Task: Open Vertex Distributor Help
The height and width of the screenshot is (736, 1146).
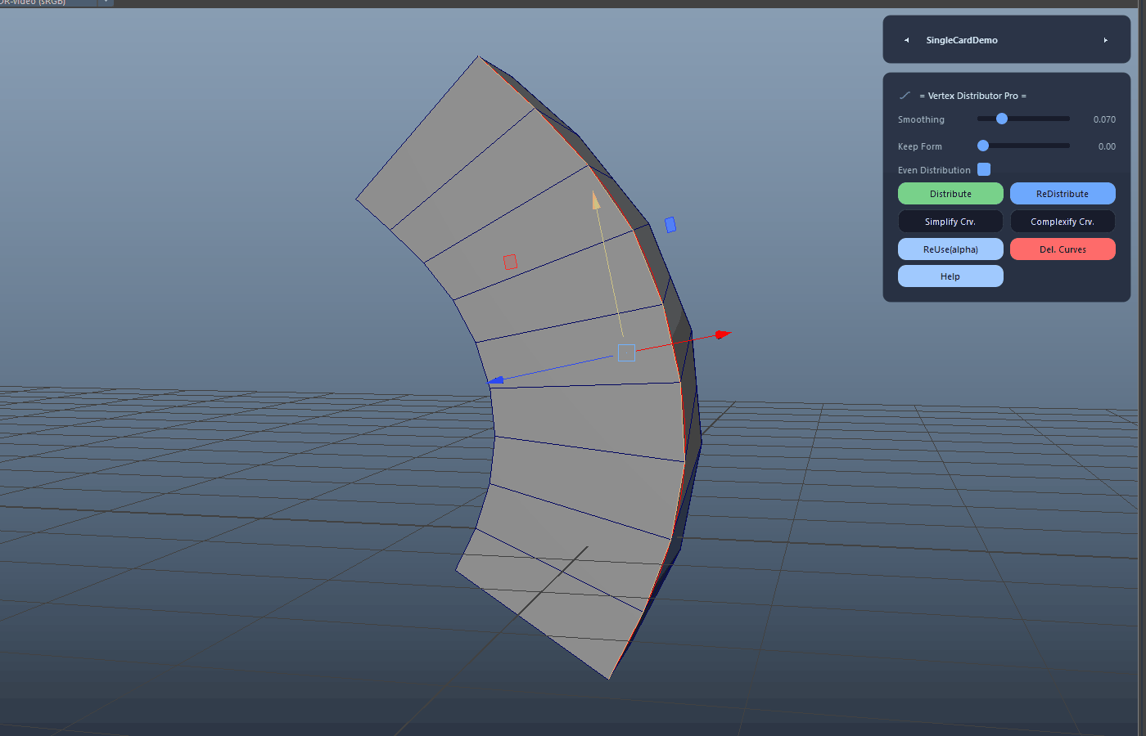Action: 950,276
